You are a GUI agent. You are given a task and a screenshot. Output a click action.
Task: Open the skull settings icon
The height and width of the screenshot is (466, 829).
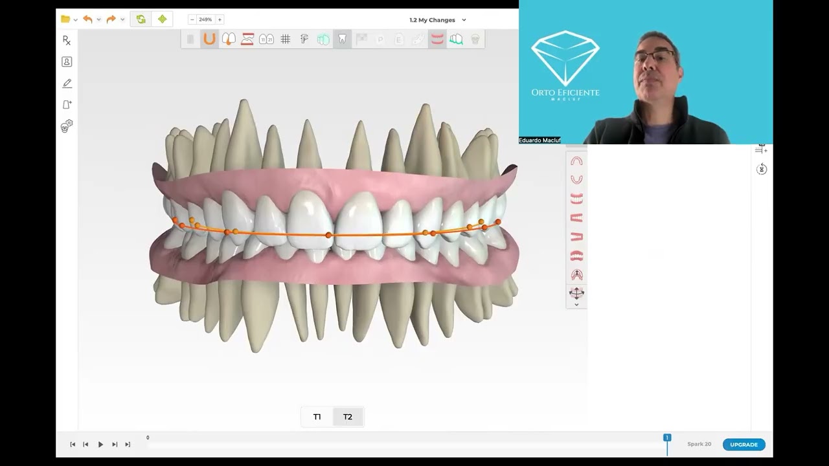[x=67, y=126]
